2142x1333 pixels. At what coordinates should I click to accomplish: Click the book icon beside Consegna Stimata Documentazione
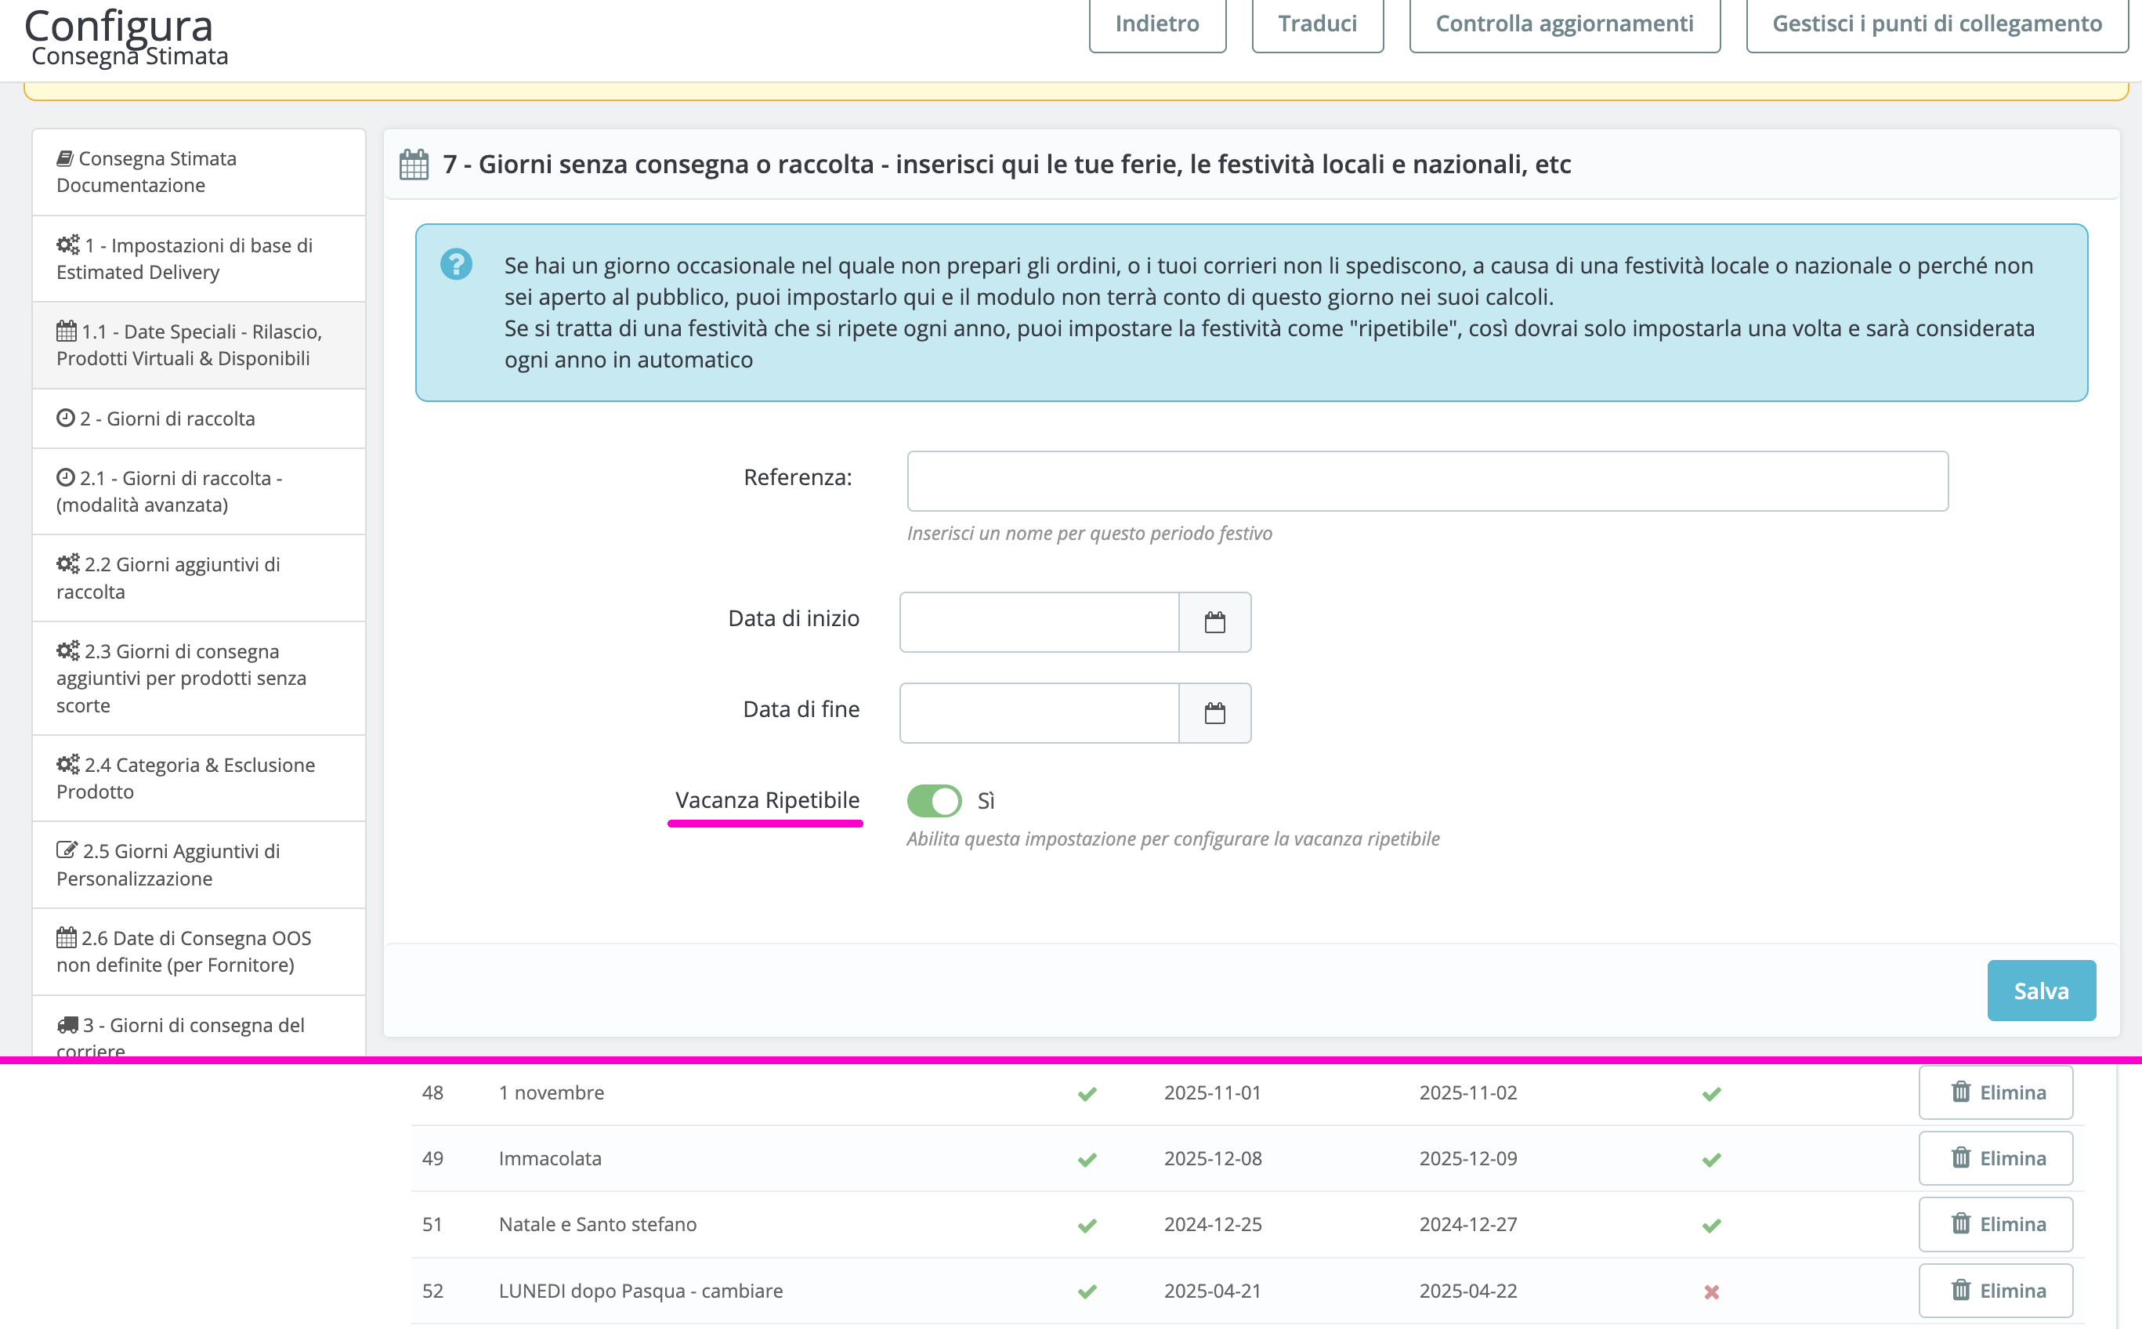coord(64,158)
